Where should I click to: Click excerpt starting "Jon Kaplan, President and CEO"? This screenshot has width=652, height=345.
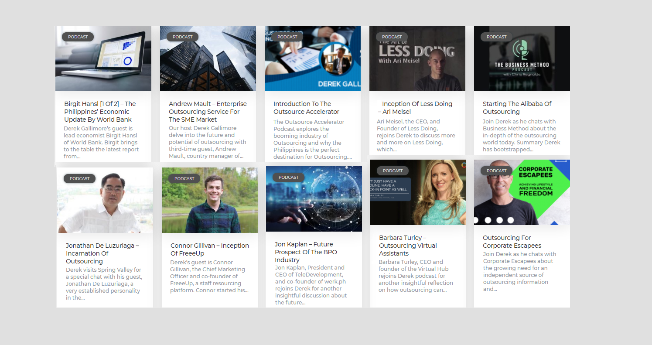click(x=311, y=285)
